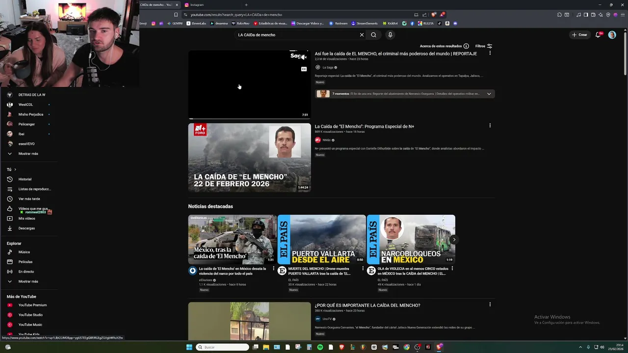The height and width of the screenshot is (353, 628).
Task: Click the YouTube search magnifier button
Action: point(373,35)
